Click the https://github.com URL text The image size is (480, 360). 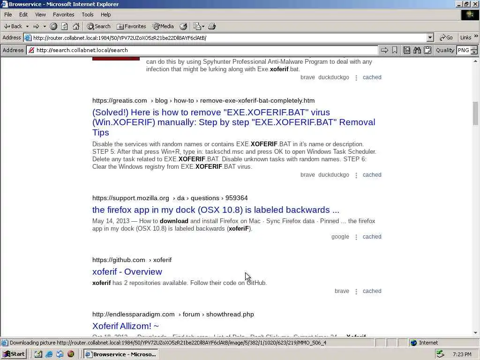[x=119, y=260]
